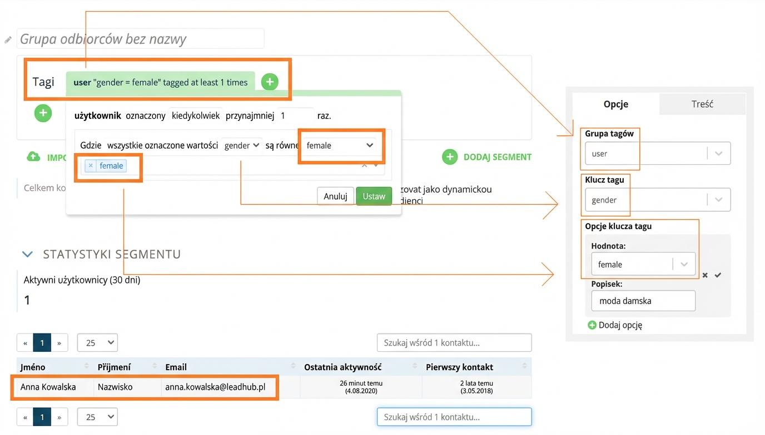Click the wszystkie oznaczone wartości selector

162,145
